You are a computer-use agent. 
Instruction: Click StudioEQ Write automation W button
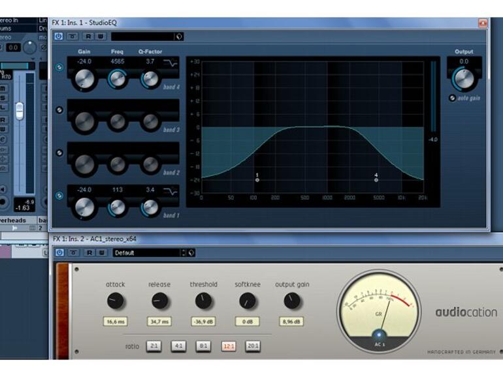[x=101, y=36]
